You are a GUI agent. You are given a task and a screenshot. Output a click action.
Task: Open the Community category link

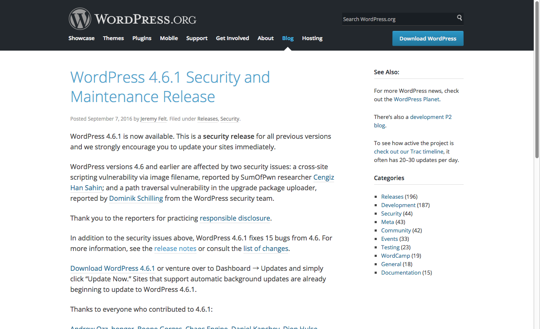396,230
